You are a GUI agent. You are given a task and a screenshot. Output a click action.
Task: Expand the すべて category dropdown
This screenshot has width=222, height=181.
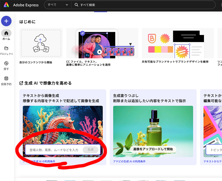(58, 5)
